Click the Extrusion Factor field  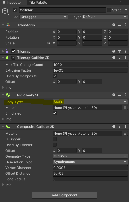[x=90, y=70]
